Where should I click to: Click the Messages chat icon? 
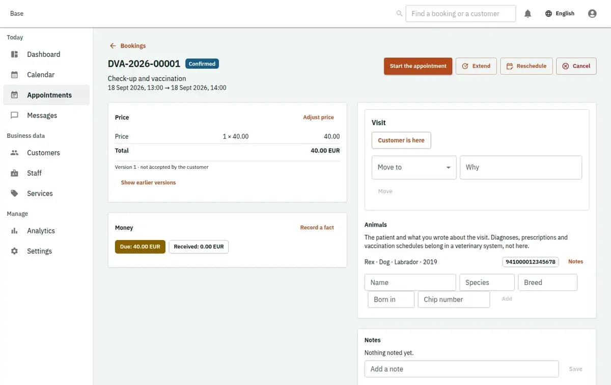[x=15, y=115]
